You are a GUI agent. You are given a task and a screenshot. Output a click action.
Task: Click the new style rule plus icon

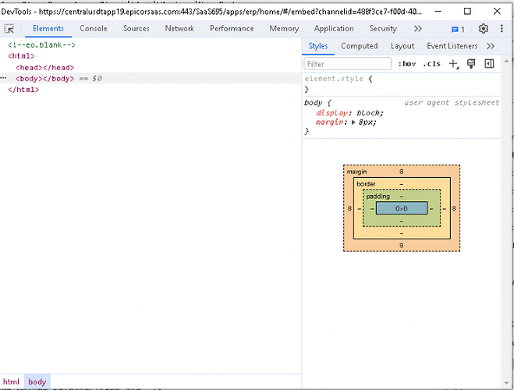453,64
